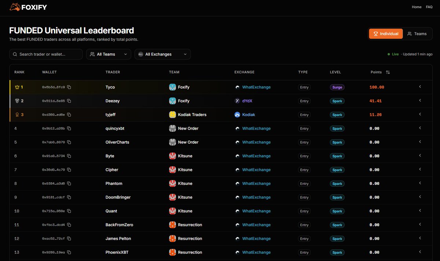Expand quincyxbt's row details chevron
The height and width of the screenshot is (261, 440).
420,128
